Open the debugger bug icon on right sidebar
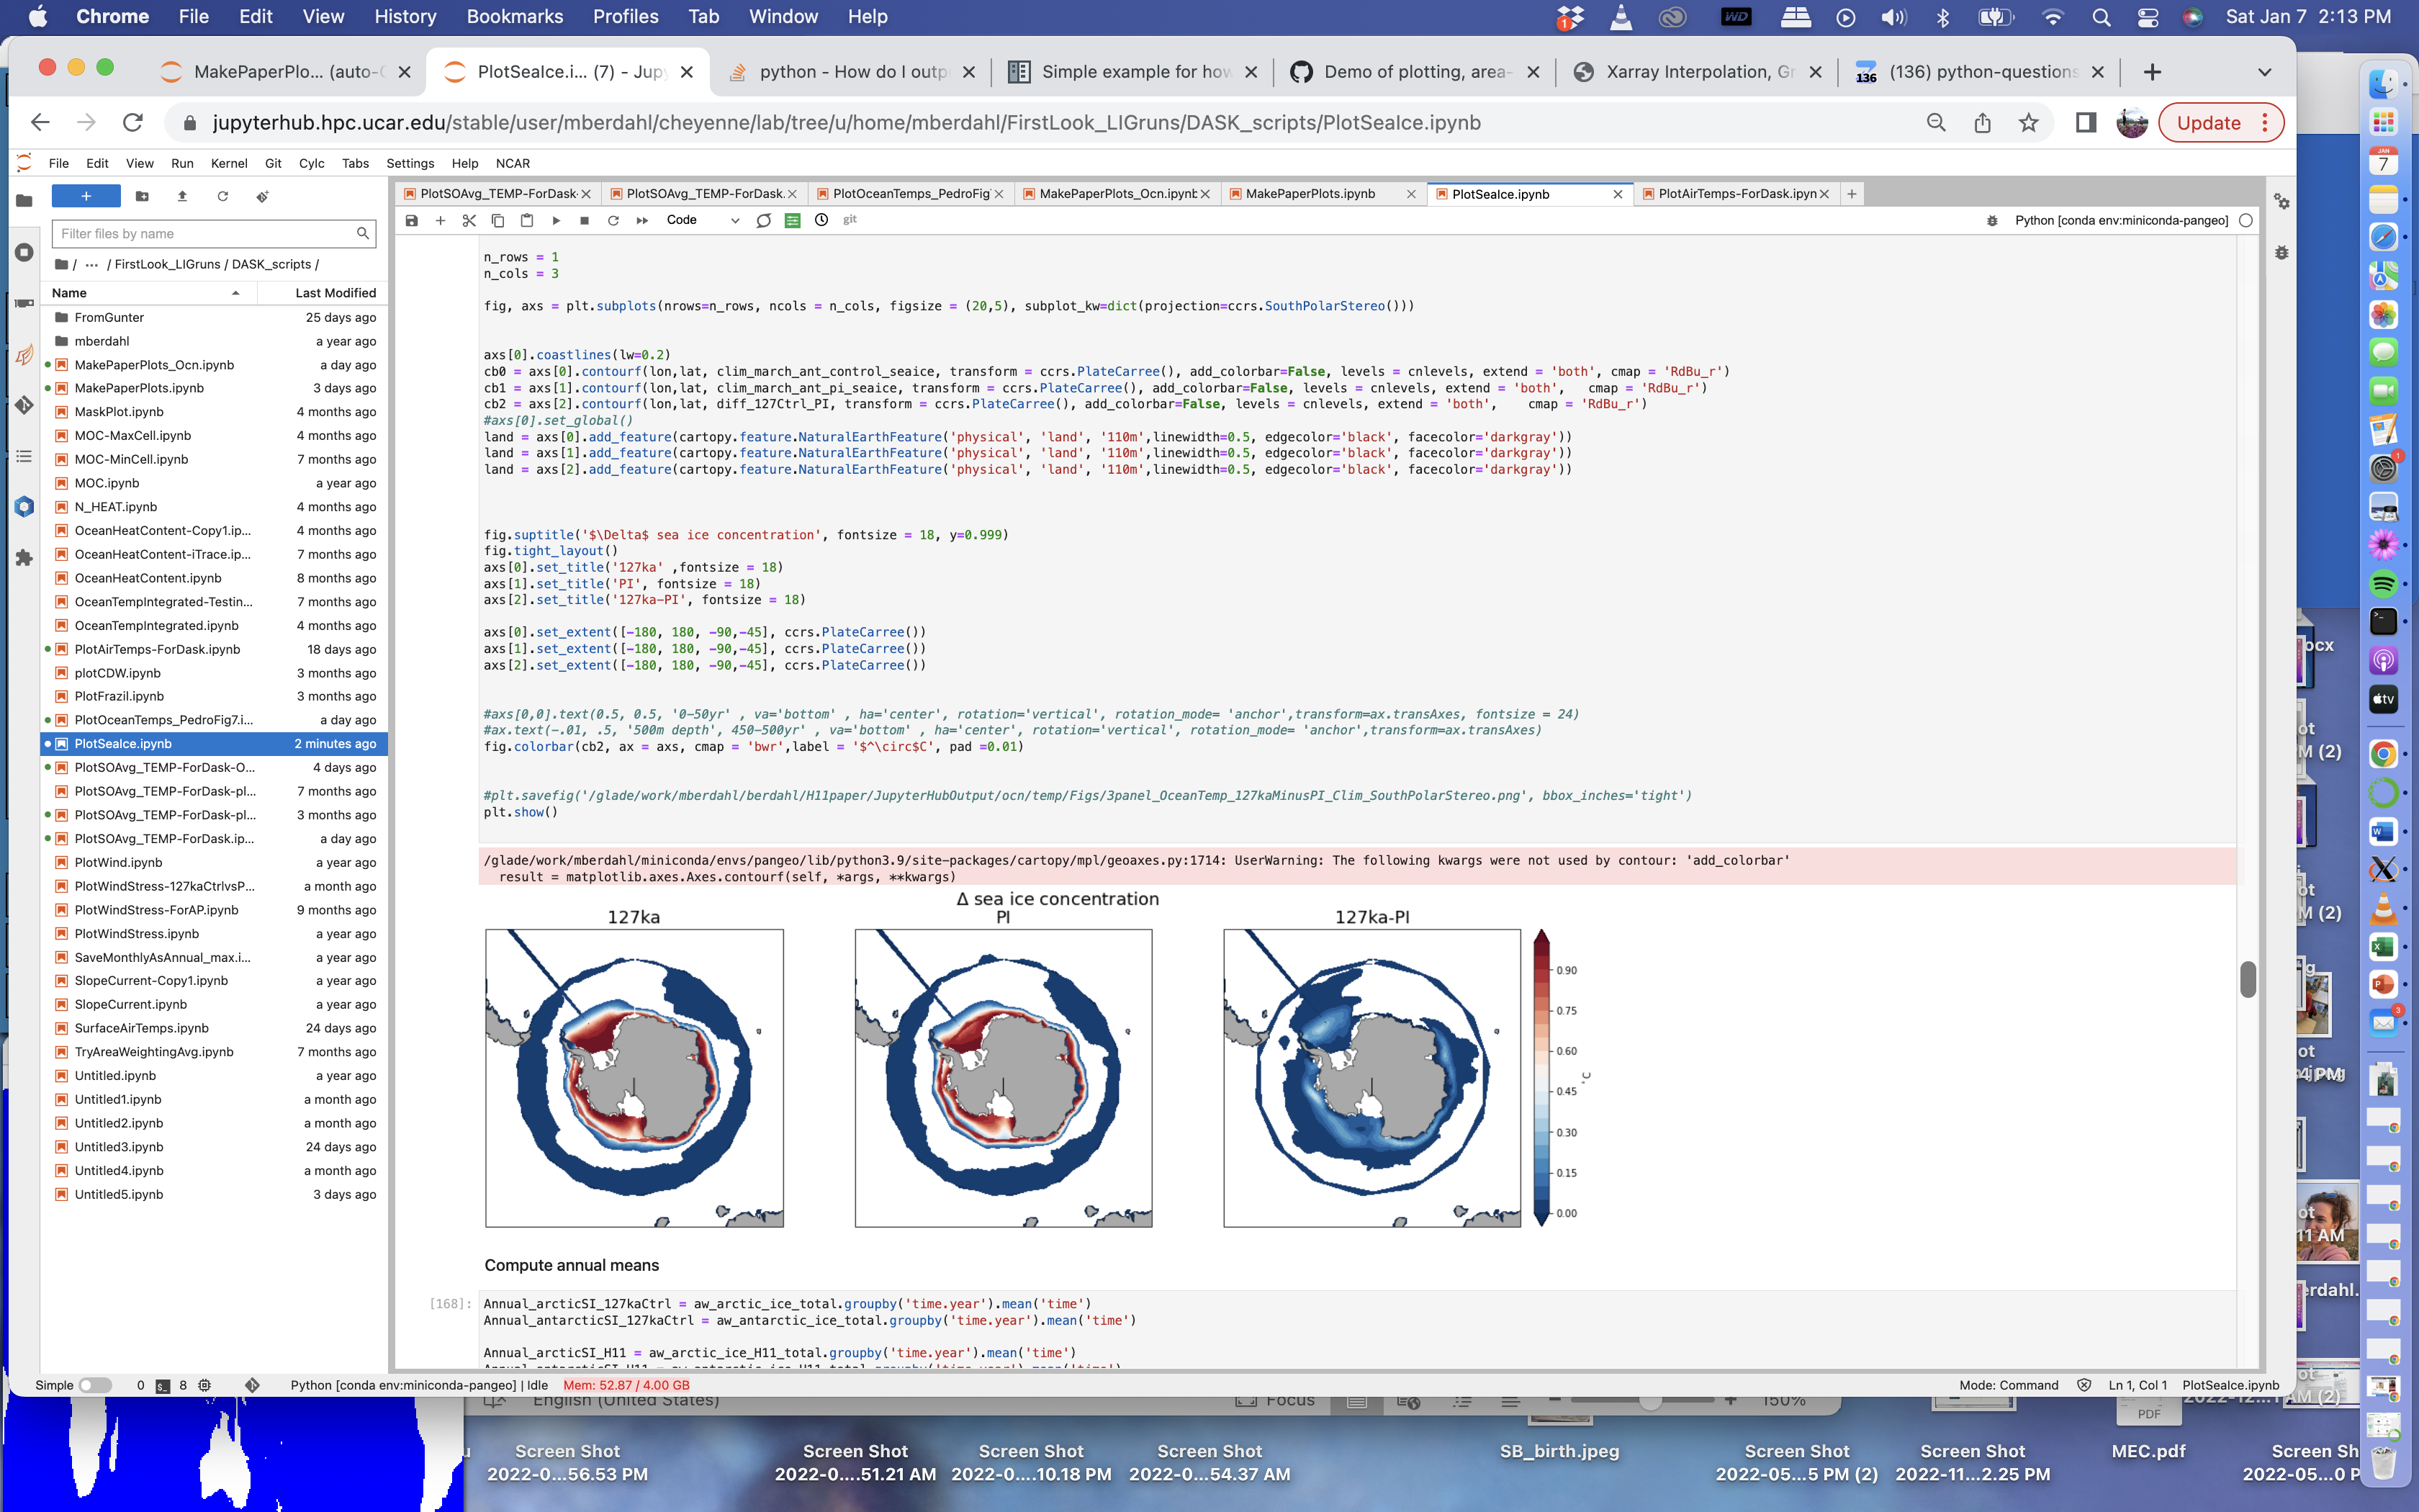 pos(2281,253)
